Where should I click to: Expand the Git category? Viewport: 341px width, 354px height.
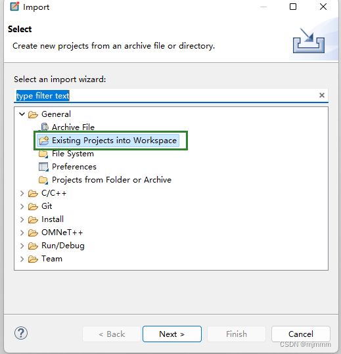22,206
